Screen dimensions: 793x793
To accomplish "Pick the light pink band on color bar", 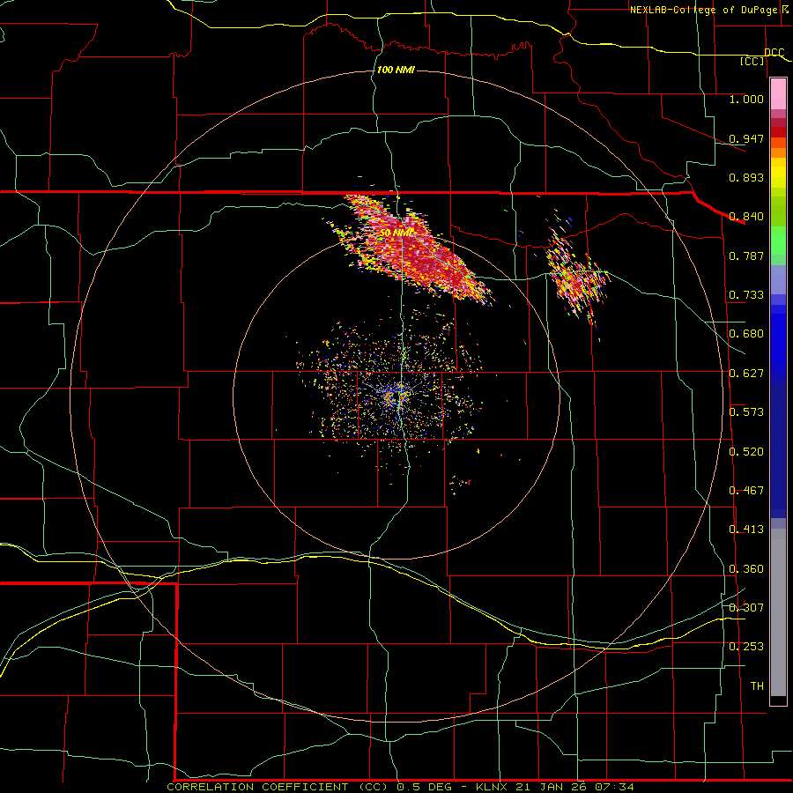I will pos(778,94).
